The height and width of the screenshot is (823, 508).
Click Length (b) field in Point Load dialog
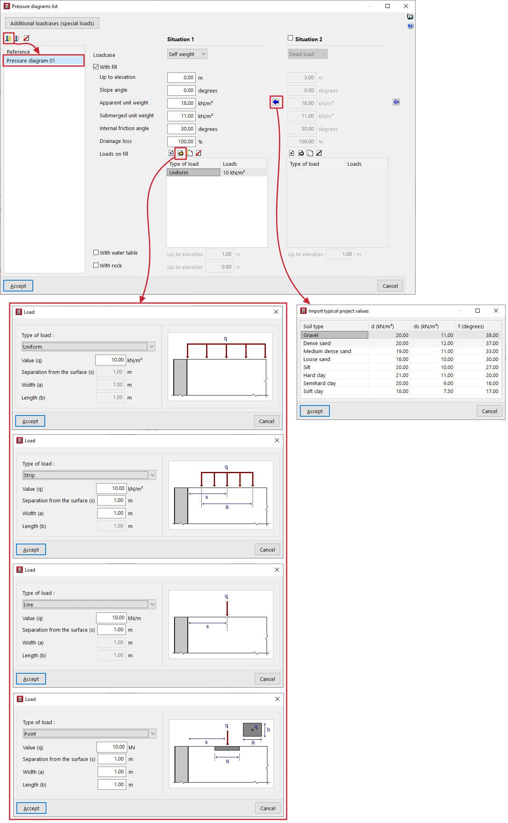[x=112, y=785]
